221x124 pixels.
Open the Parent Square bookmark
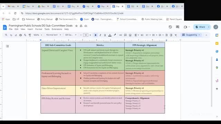tap(174, 19)
